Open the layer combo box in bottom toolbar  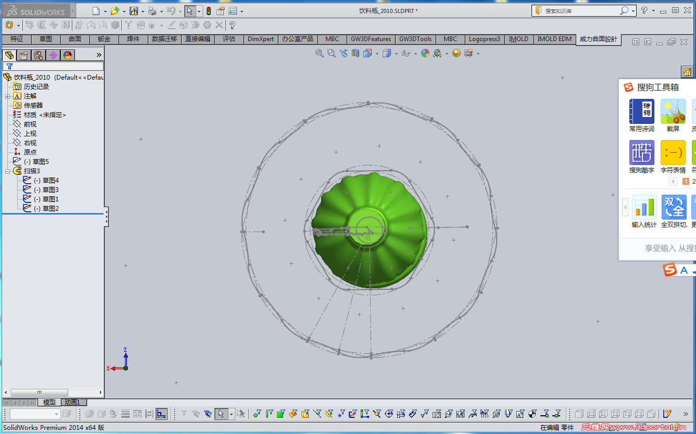pyautogui.click(x=35, y=414)
